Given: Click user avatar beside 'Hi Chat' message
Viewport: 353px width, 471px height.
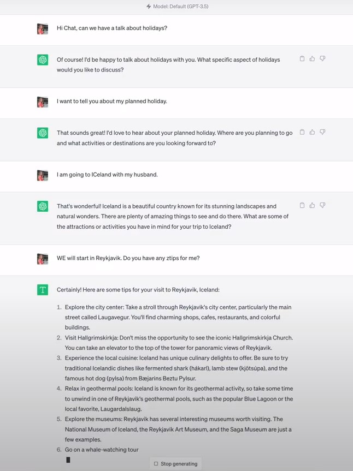Looking at the screenshot, I should 43,29.
